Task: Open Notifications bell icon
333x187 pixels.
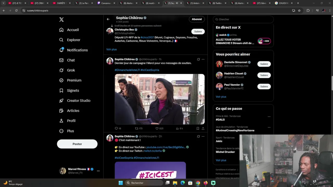Action: click(x=61, y=50)
